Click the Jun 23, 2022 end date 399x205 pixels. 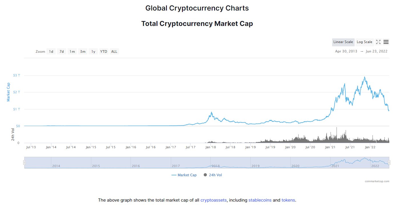pyautogui.click(x=376, y=51)
